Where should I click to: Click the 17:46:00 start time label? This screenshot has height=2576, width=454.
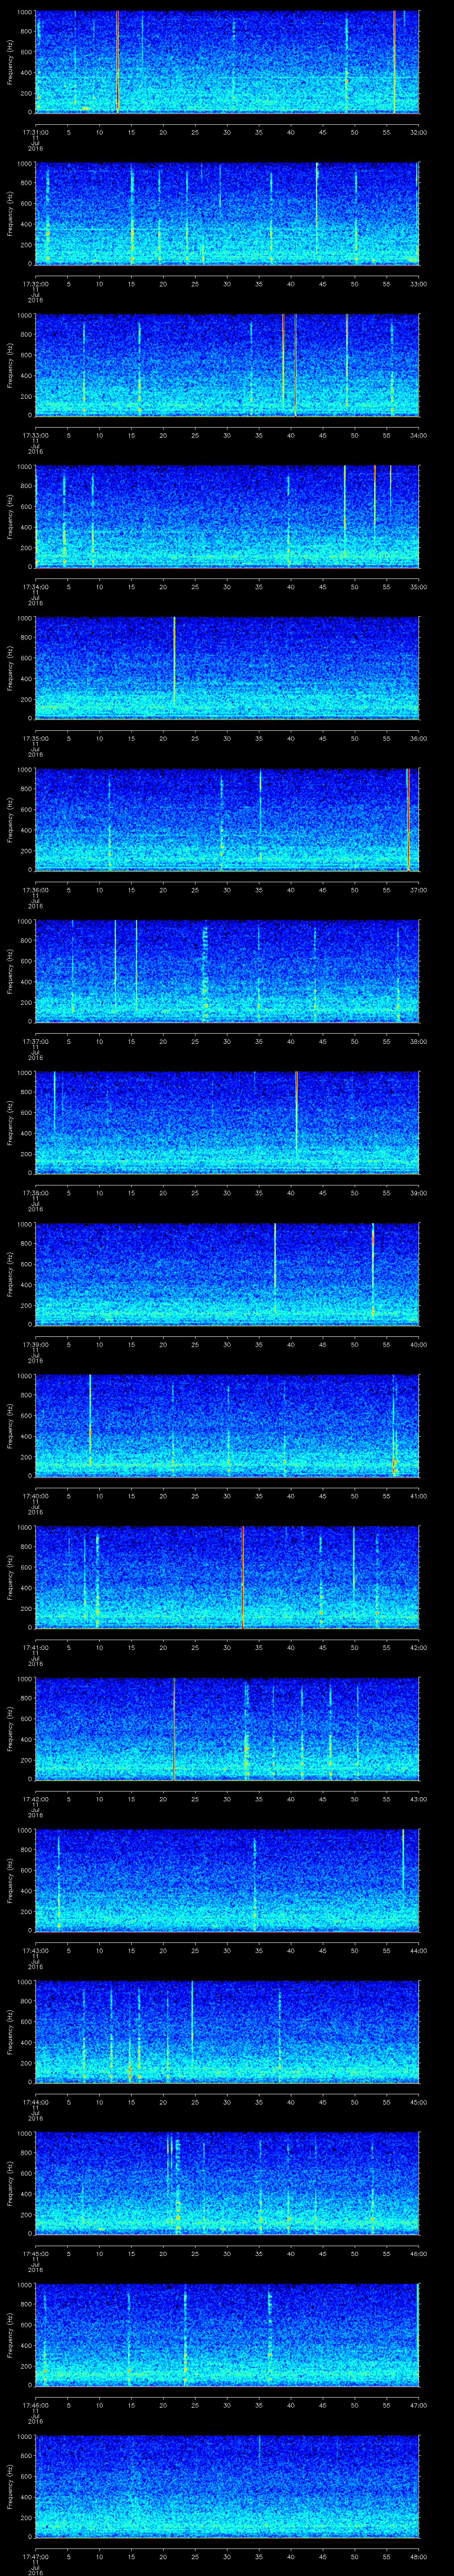pos(35,2405)
